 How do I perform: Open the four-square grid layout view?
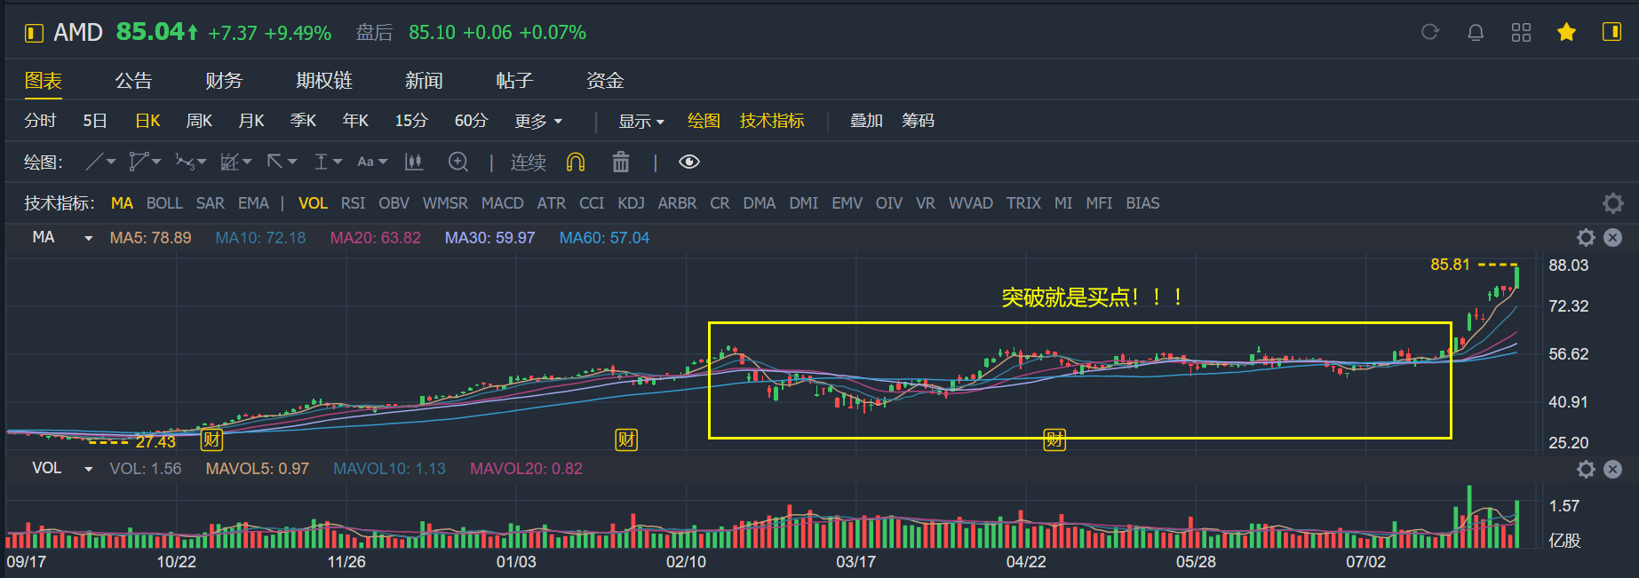(1521, 33)
